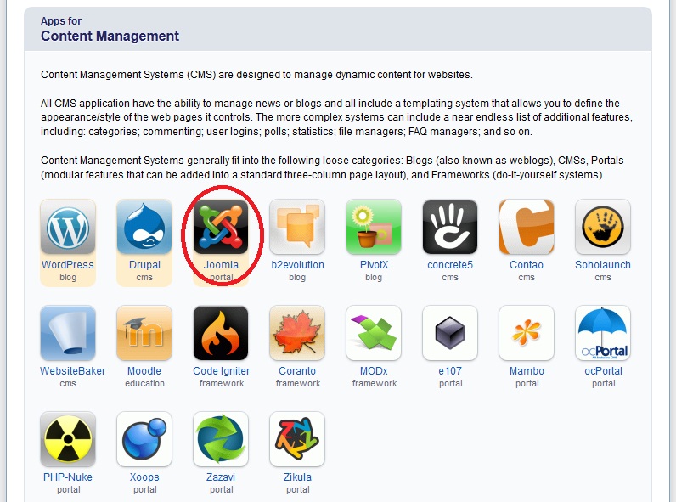Click the Contao name link
This screenshot has width=676, height=502.
click(527, 265)
